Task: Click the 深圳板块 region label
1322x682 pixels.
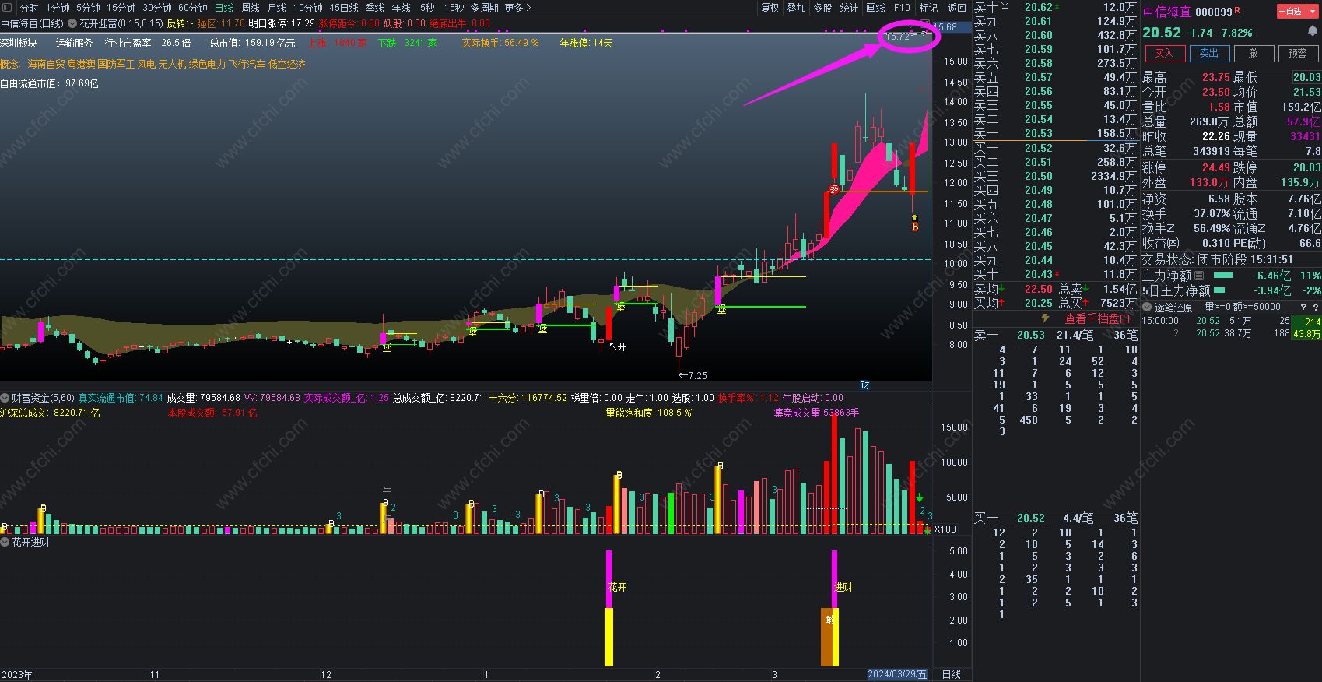Action: click(x=19, y=43)
